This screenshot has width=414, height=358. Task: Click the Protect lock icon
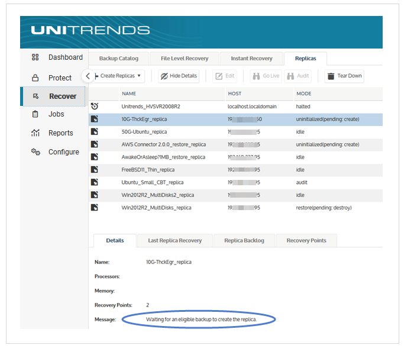35,78
